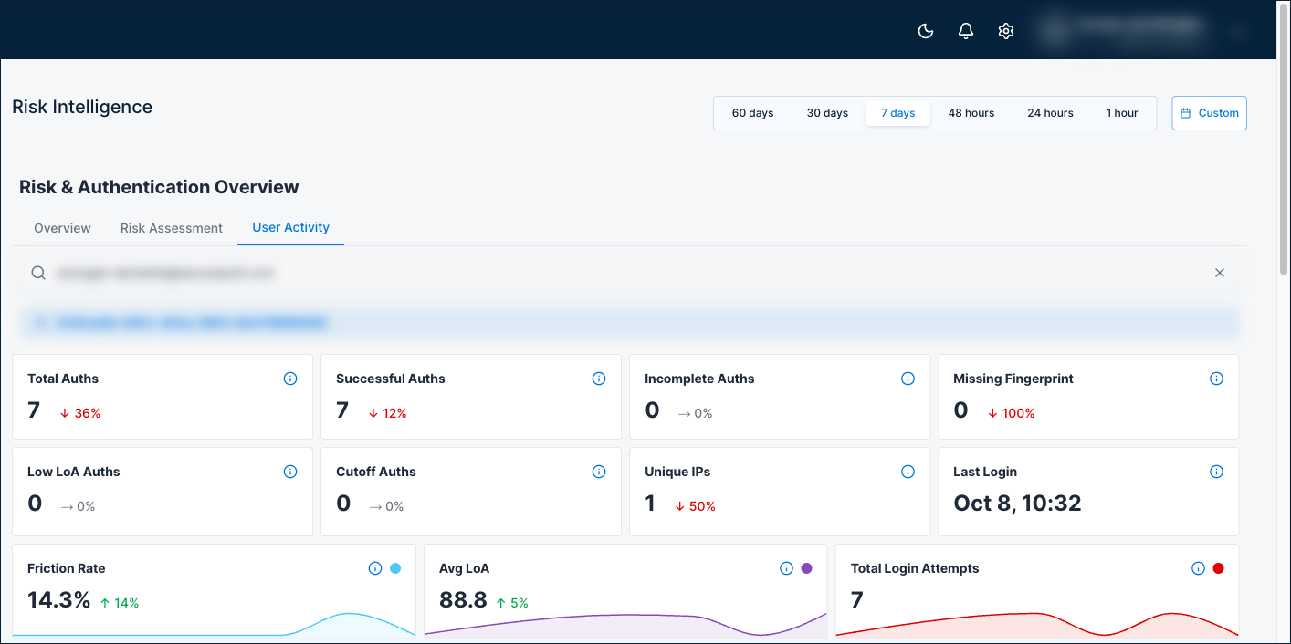Select the 60 days time range
Screen dimensions: 1291x644
point(752,113)
